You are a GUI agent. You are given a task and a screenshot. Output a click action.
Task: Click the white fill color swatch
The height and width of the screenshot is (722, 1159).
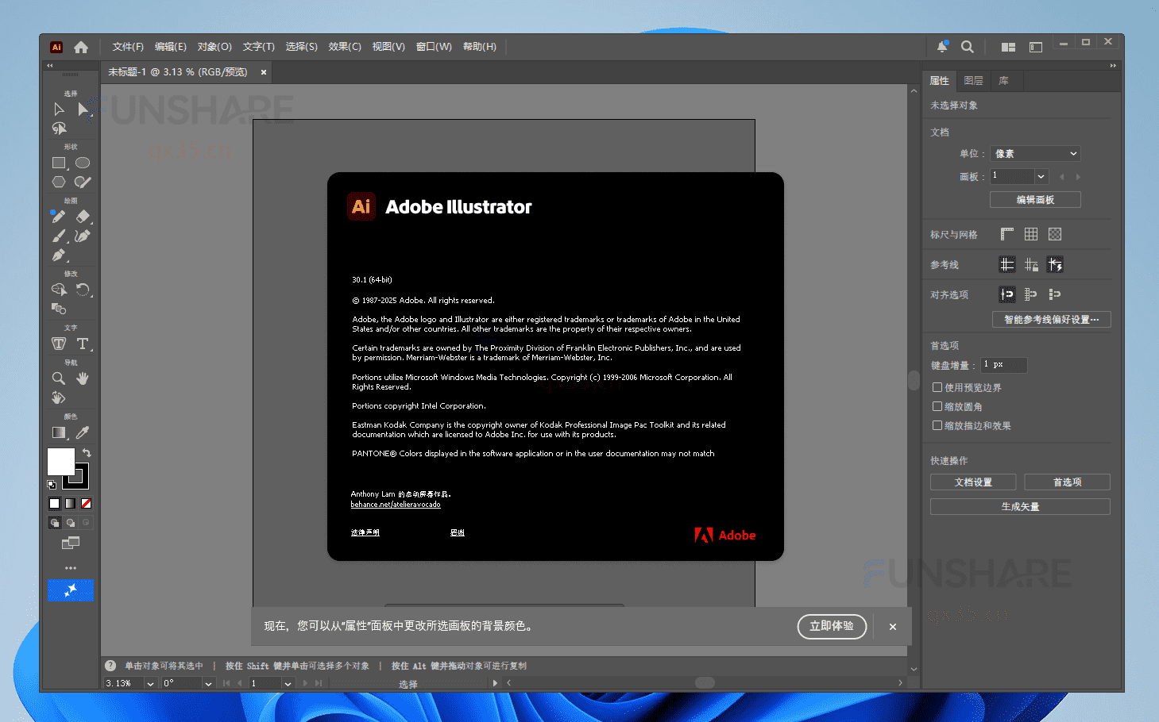click(x=60, y=460)
